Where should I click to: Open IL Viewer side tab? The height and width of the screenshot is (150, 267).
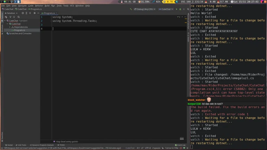point(188,37)
